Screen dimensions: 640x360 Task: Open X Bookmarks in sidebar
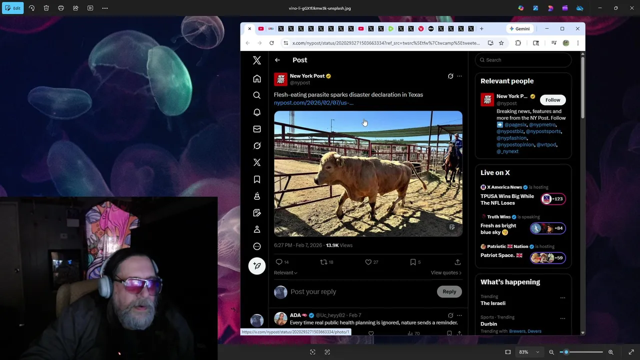coord(257,179)
